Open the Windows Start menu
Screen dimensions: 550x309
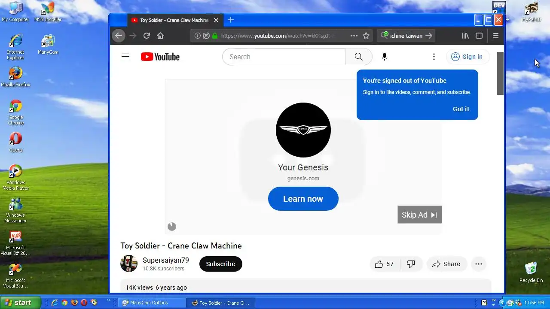coord(20,303)
